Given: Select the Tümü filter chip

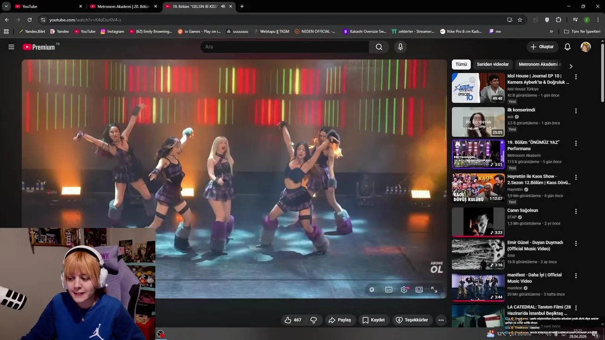Looking at the screenshot, I should click(x=461, y=65).
